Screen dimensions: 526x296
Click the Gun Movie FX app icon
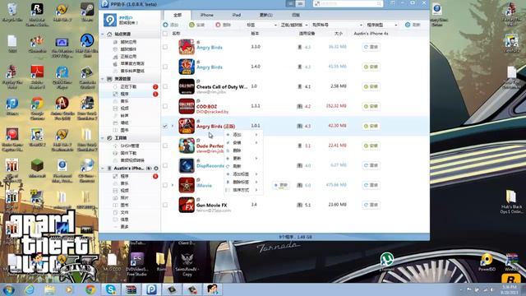187,205
